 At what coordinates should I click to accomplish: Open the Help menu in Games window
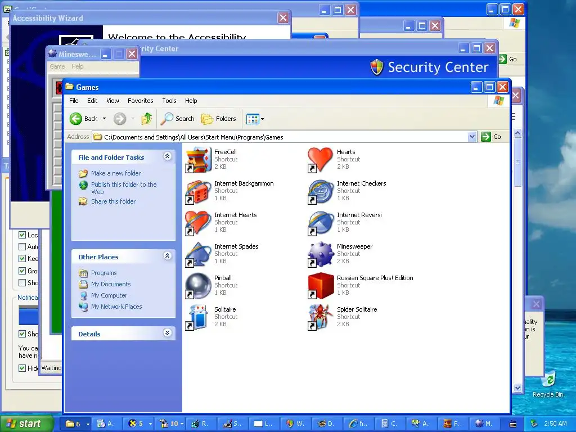pyautogui.click(x=191, y=101)
